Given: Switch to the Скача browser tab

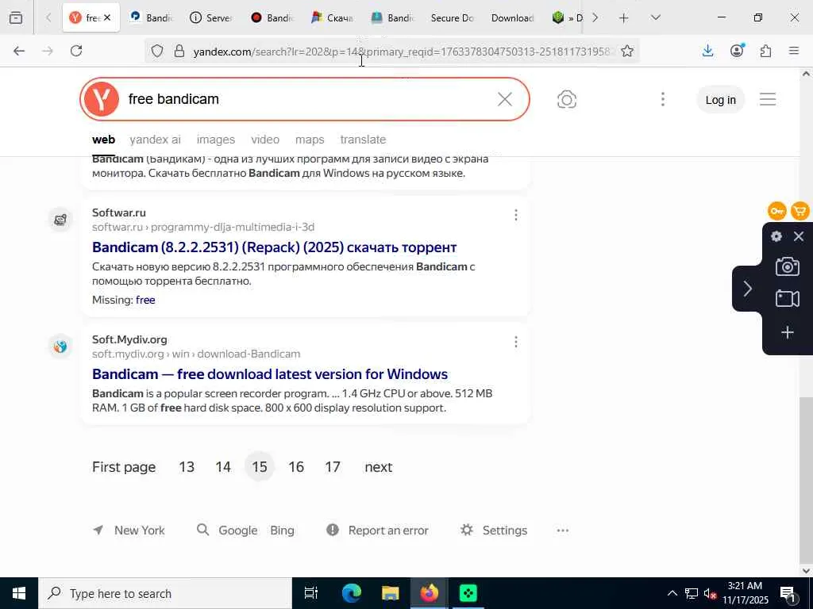Looking at the screenshot, I should pos(333,18).
